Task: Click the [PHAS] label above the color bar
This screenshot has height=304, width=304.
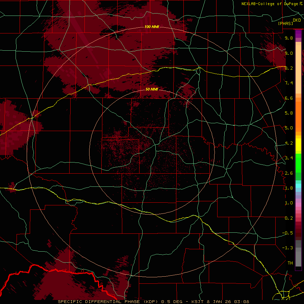Action: [x=285, y=23]
